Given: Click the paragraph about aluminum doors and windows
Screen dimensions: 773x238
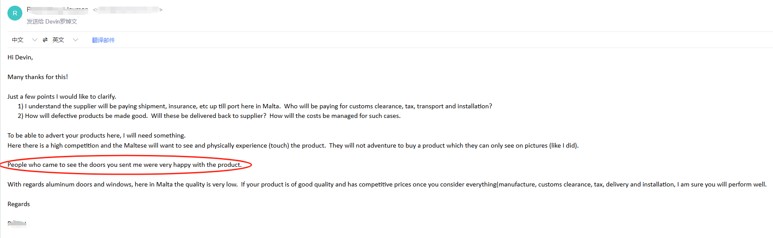Looking at the screenshot, I should coord(387,184).
